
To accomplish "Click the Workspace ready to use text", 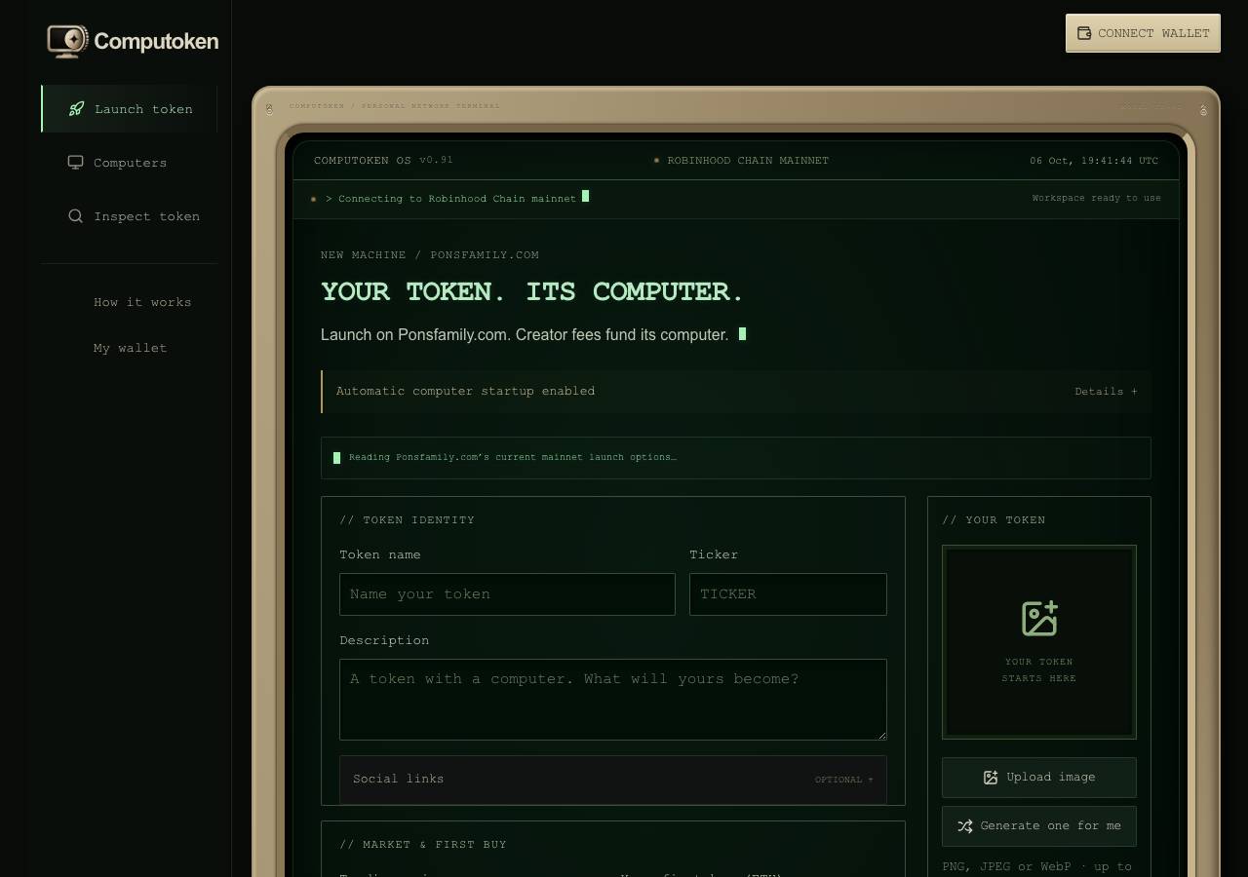I will click(x=1097, y=198).
